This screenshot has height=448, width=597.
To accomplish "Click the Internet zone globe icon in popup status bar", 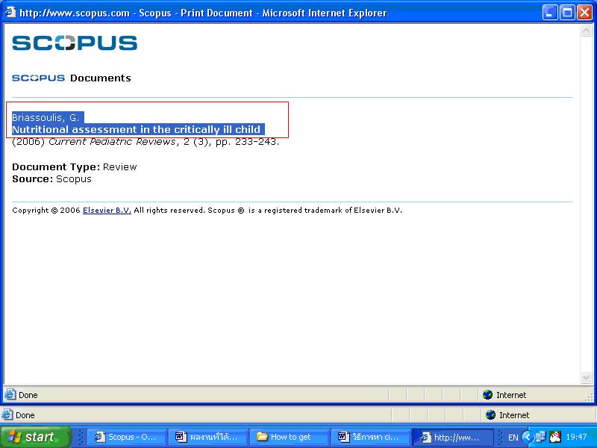I will pos(488,395).
